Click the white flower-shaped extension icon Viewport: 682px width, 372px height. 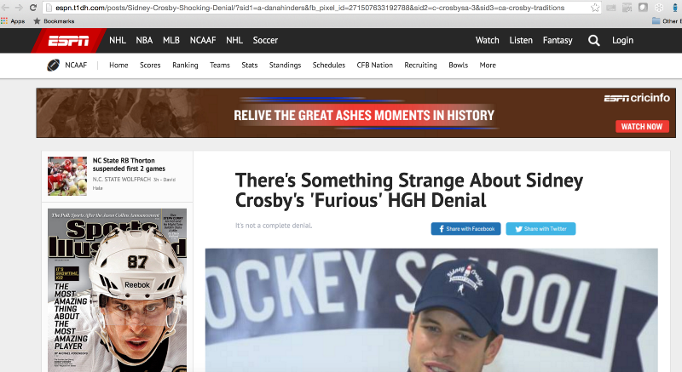[659, 8]
